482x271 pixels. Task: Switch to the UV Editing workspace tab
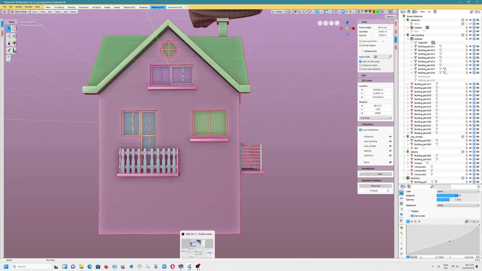[59, 7]
